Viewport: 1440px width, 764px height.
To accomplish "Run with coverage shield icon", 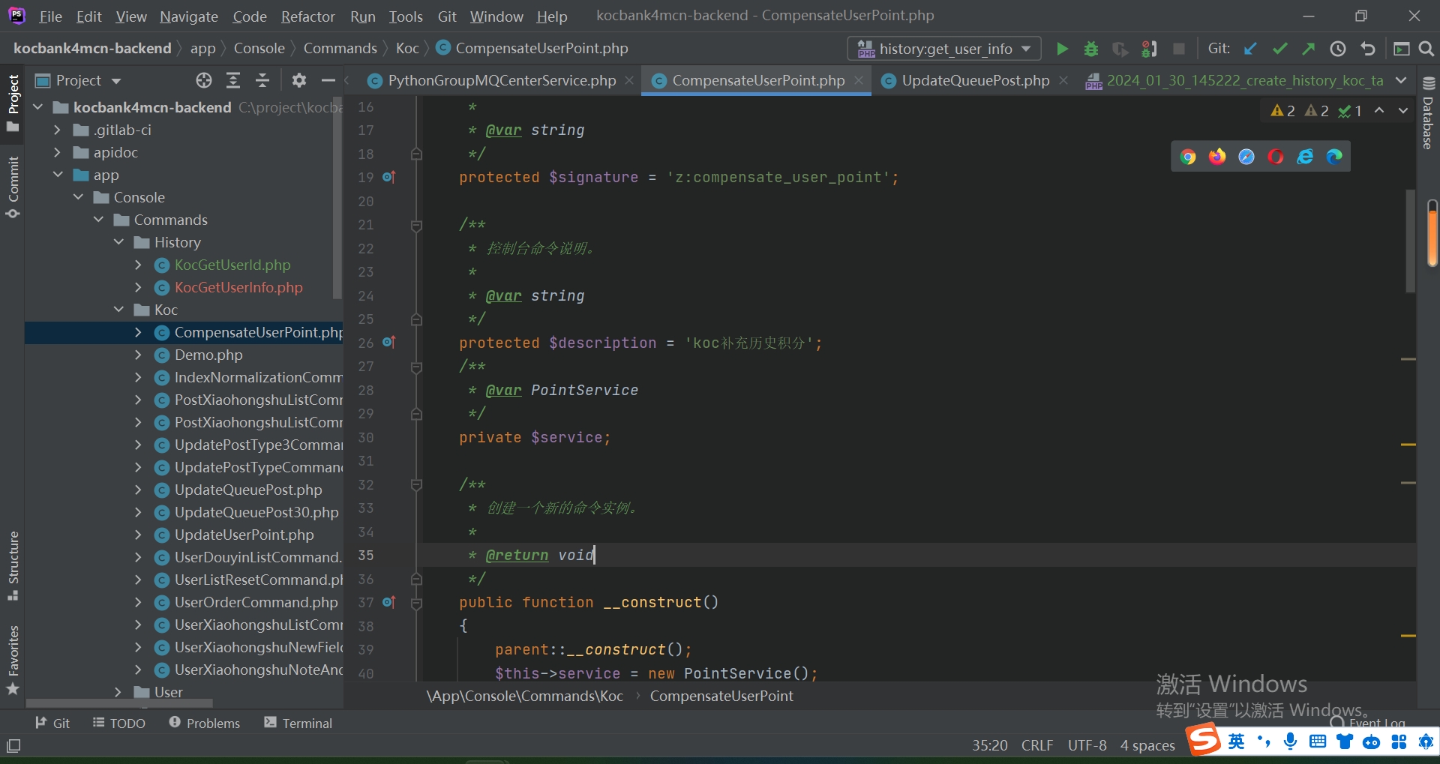I will 1120,49.
